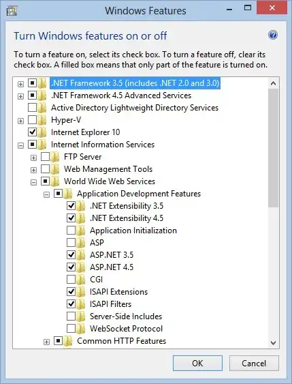Select the .NET Framework 4.5 Advanced Services item
This screenshot has width=292, height=384.
(121, 95)
